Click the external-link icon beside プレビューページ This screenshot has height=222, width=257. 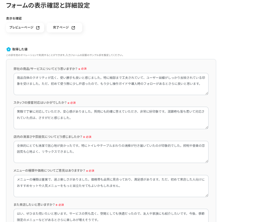coord(38,28)
